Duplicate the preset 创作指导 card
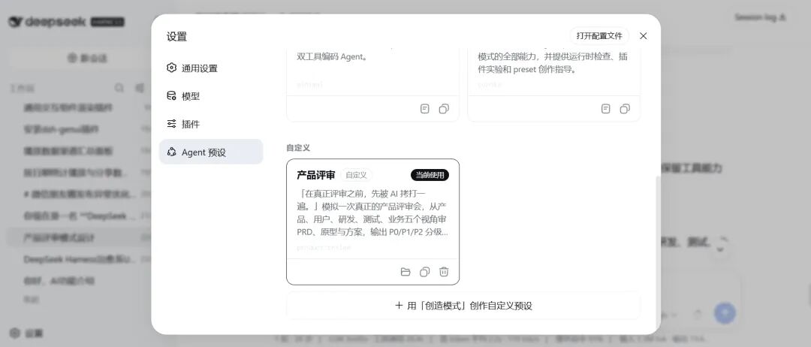 [x=625, y=109]
